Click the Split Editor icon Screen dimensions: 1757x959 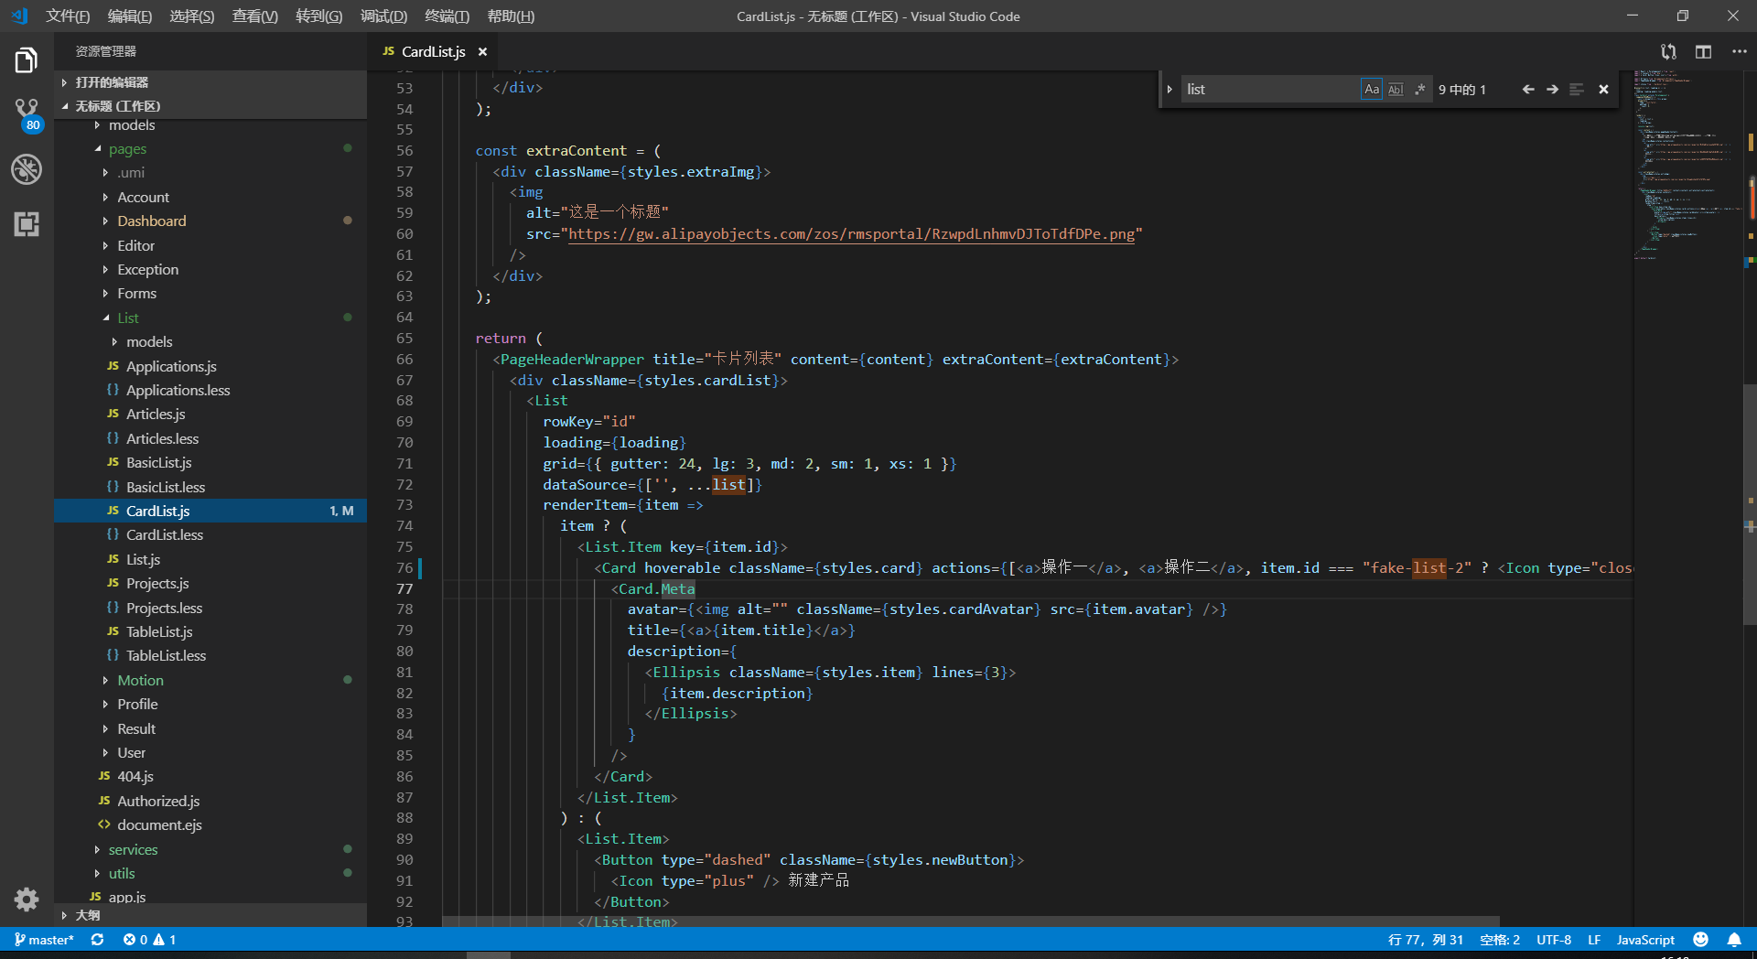[1703, 52]
